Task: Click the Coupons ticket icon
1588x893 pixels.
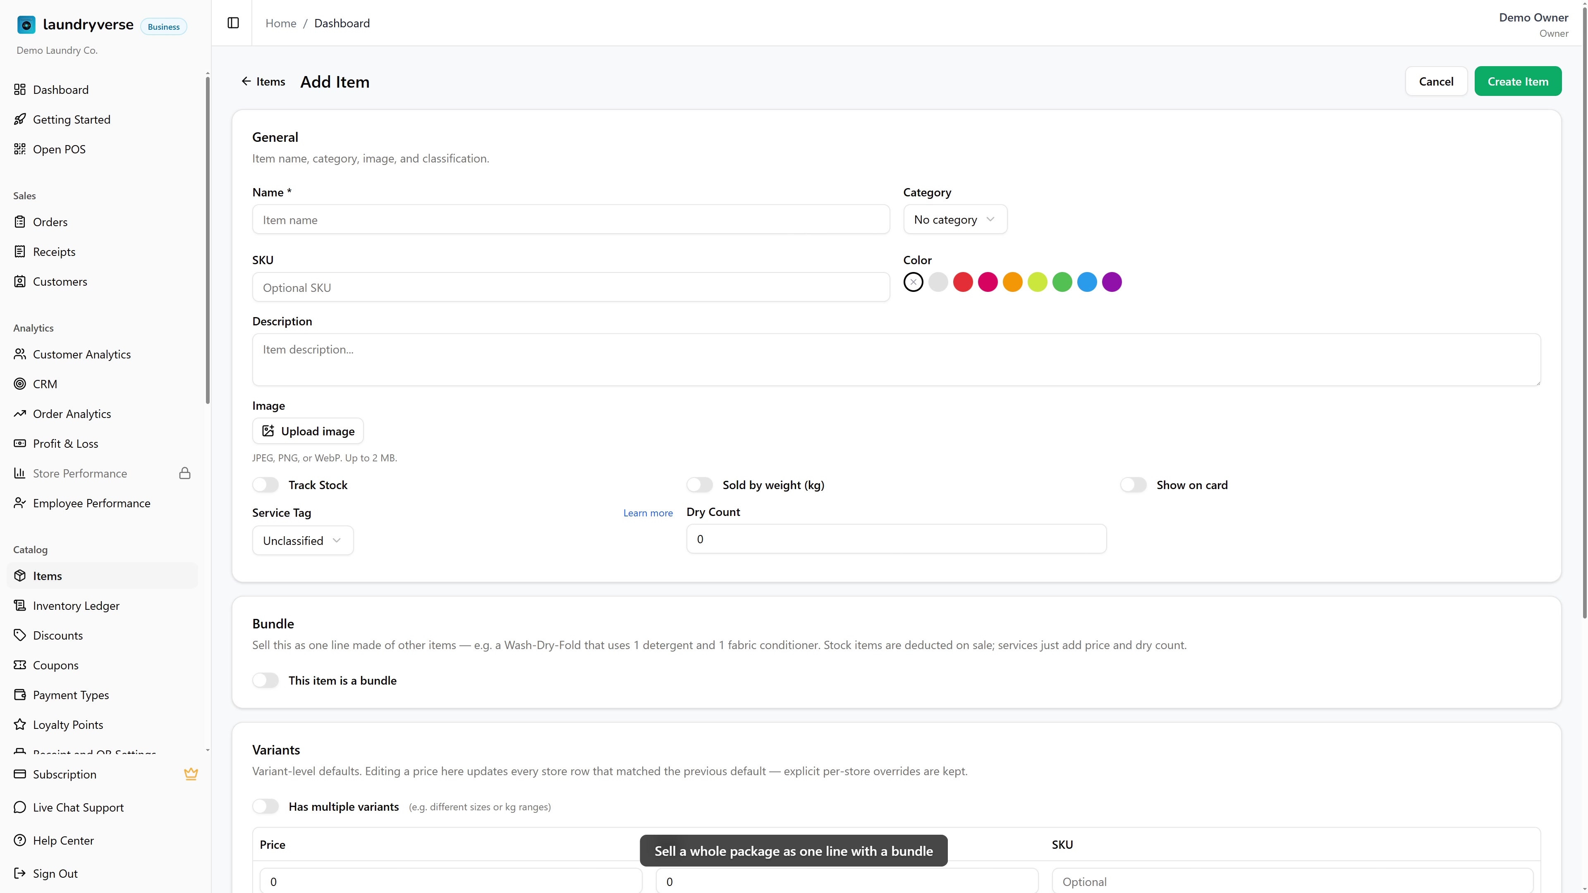Action: point(20,664)
